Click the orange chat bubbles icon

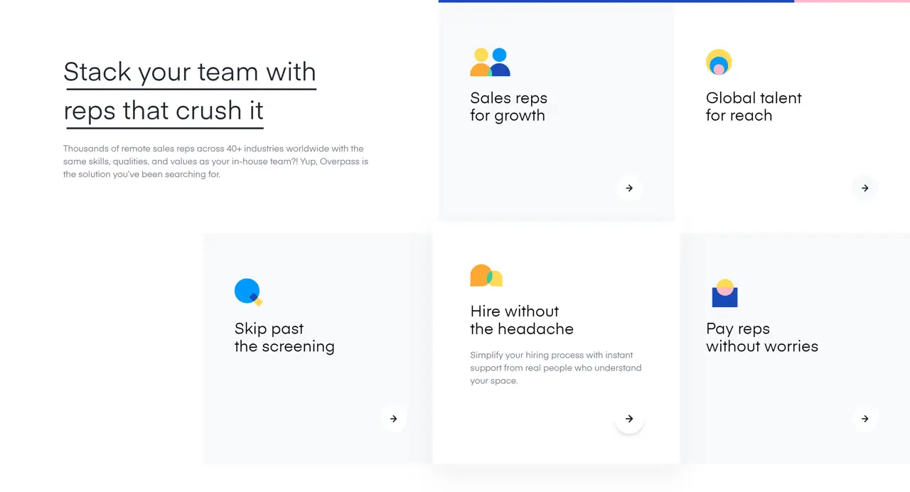pyautogui.click(x=486, y=276)
